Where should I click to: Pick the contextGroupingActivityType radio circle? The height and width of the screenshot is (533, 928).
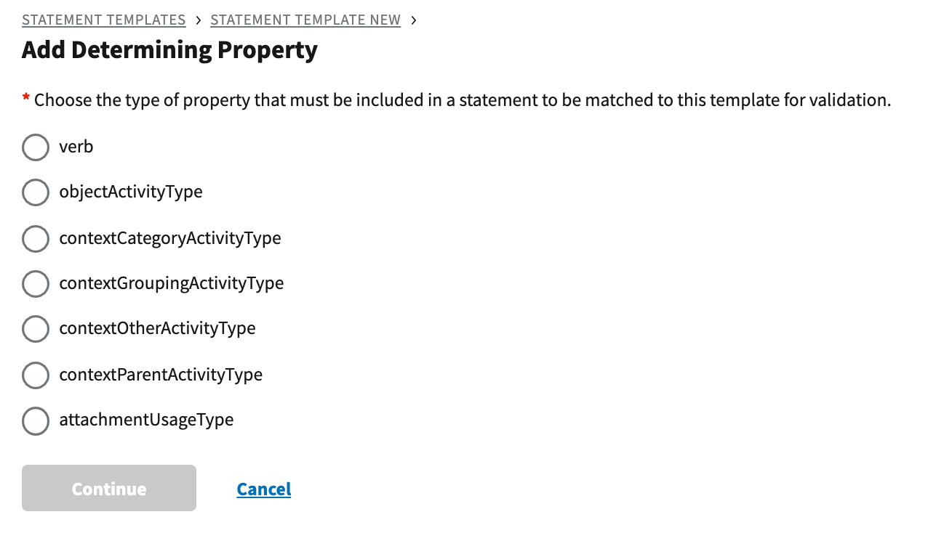point(36,283)
